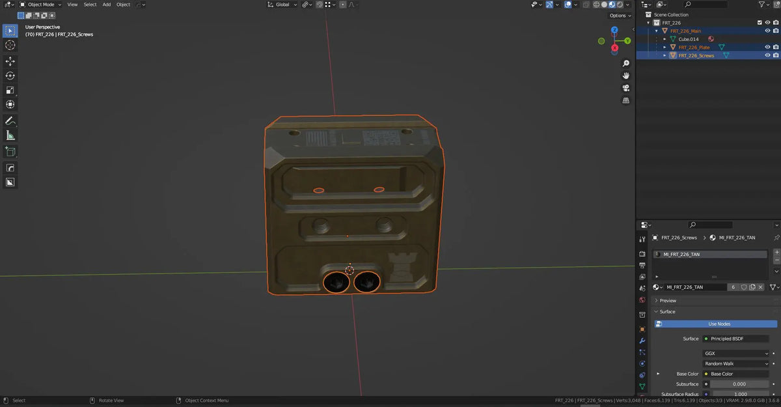Open the Object properties tab
The height and width of the screenshot is (407, 781).
tap(642, 329)
